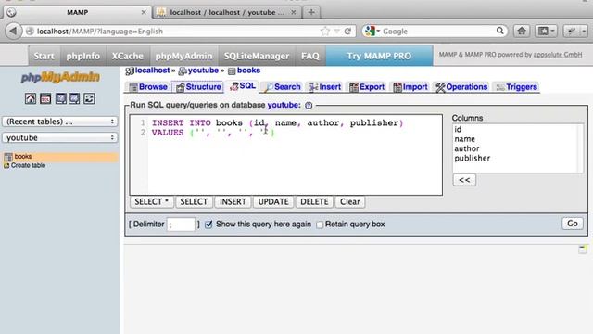This screenshot has width=593, height=334.
Task: Select the SQL tab
Action: click(x=243, y=86)
